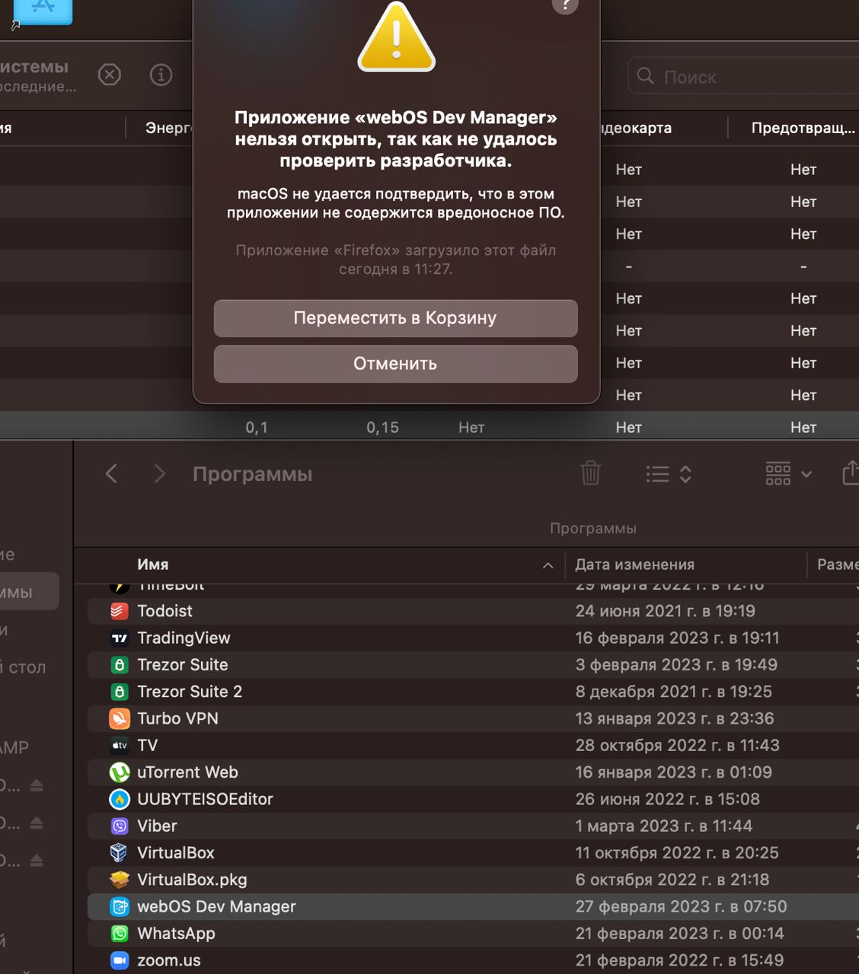Click the VirtualBox cube app icon
859x974 pixels.
tap(120, 853)
